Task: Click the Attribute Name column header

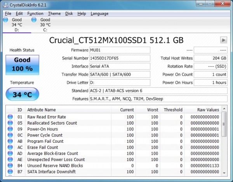Action: [x=68, y=110]
